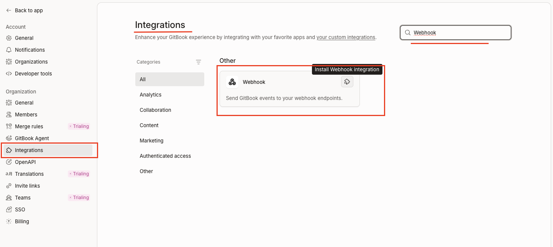Click the code brackets icon beside Developer tools
Screen dimensions: 553x247
pos(9,74)
